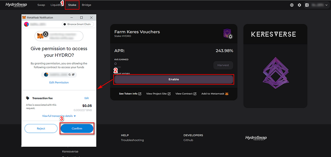Close the MetaMask Notification window

(91, 18)
